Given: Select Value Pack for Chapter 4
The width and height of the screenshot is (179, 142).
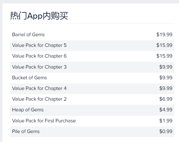Looking at the screenshot, I should pyautogui.click(x=92, y=89).
